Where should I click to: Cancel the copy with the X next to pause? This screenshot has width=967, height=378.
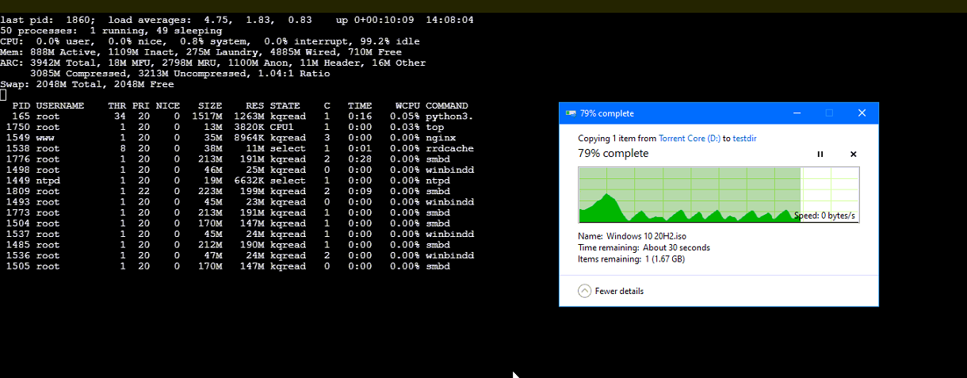(x=853, y=154)
